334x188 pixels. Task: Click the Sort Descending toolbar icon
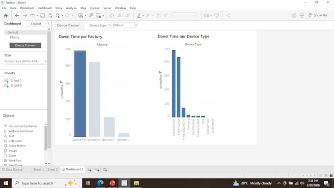128,15
